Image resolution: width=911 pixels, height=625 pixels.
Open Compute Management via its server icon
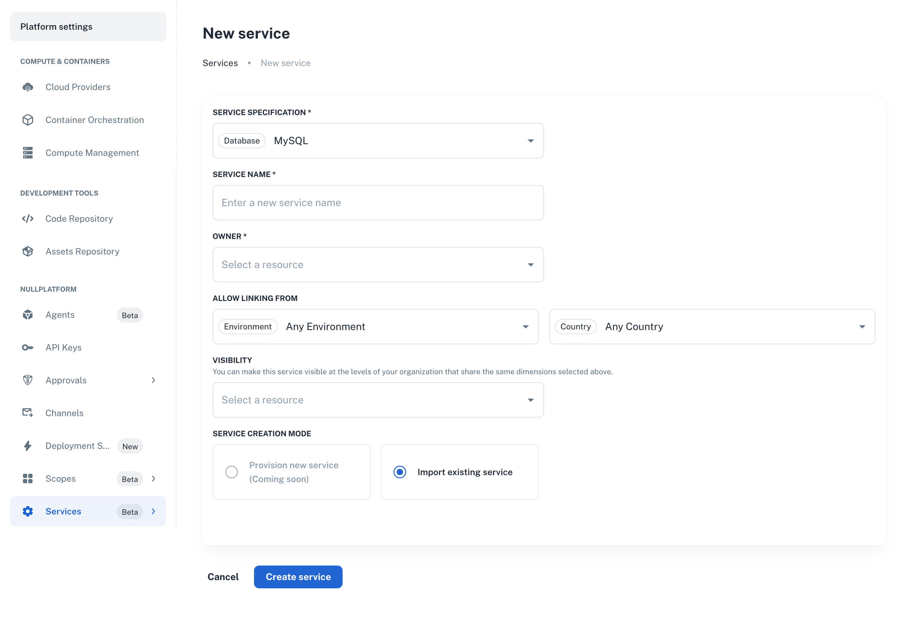(x=28, y=152)
